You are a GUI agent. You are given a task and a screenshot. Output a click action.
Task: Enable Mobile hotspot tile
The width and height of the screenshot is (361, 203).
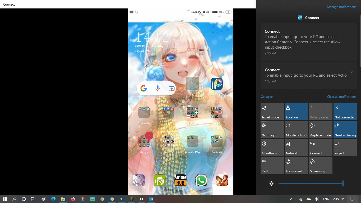(x=297, y=130)
